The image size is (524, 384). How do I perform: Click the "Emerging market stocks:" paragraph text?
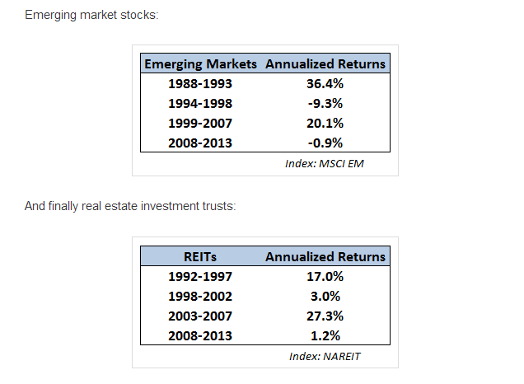[x=91, y=16]
